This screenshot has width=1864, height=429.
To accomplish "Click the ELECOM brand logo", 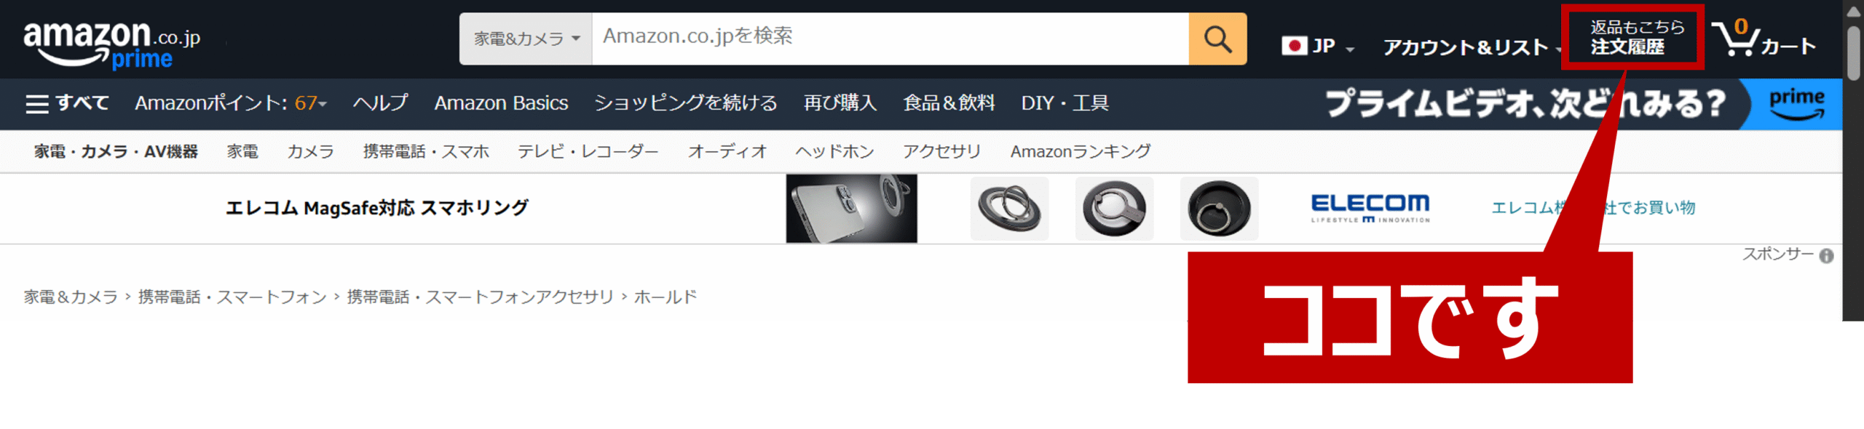I will [1370, 208].
